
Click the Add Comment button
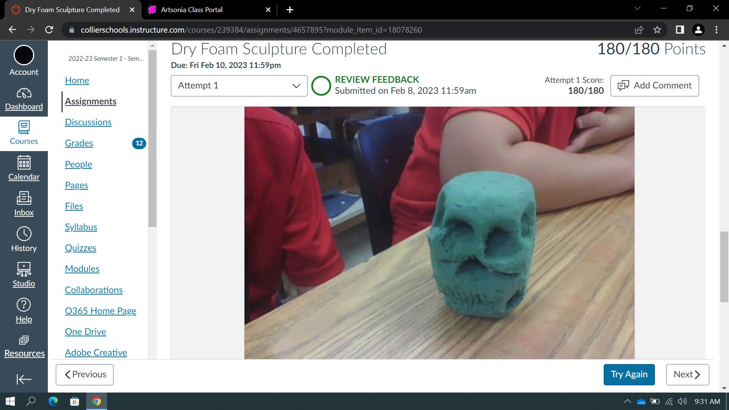(654, 86)
